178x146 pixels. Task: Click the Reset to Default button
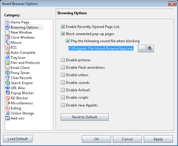point(85,117)
